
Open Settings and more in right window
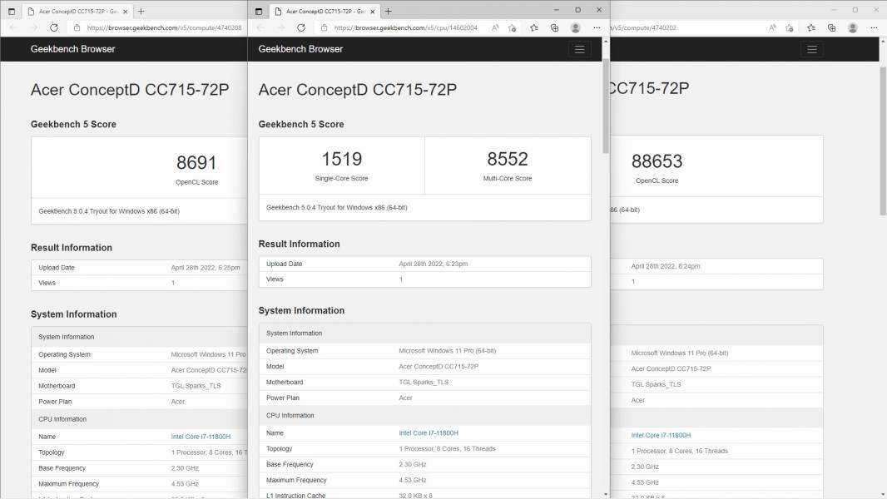(x=874, y=27)
